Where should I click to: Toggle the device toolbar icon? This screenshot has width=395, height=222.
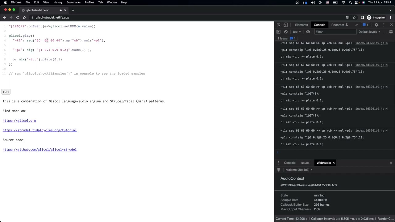coord(285,25)
